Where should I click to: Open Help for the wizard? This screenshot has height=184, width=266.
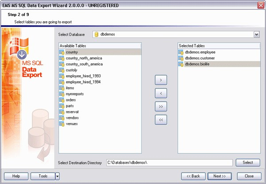(16, 176)
